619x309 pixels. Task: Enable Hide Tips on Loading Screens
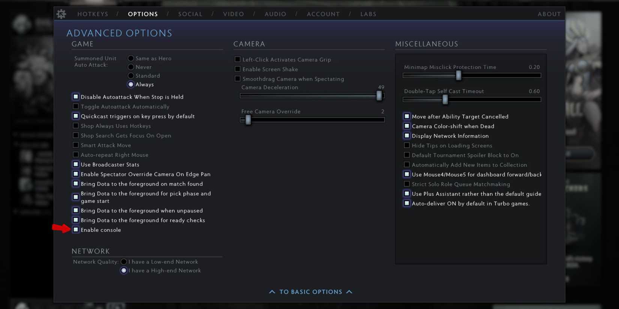click(407, 145)
